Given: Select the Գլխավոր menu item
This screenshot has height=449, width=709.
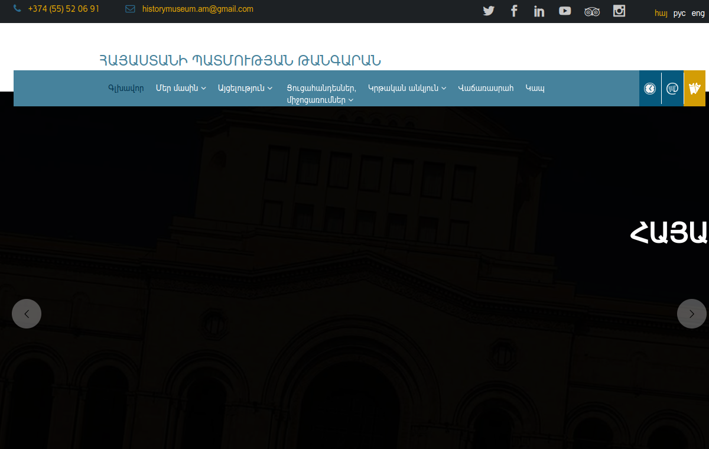Looking at the screenshot, I should pyautogui.click(x=126, y=89).
